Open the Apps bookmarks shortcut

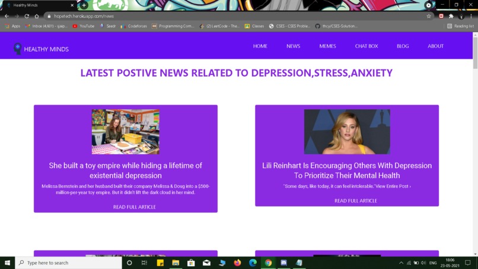(12, 26)
